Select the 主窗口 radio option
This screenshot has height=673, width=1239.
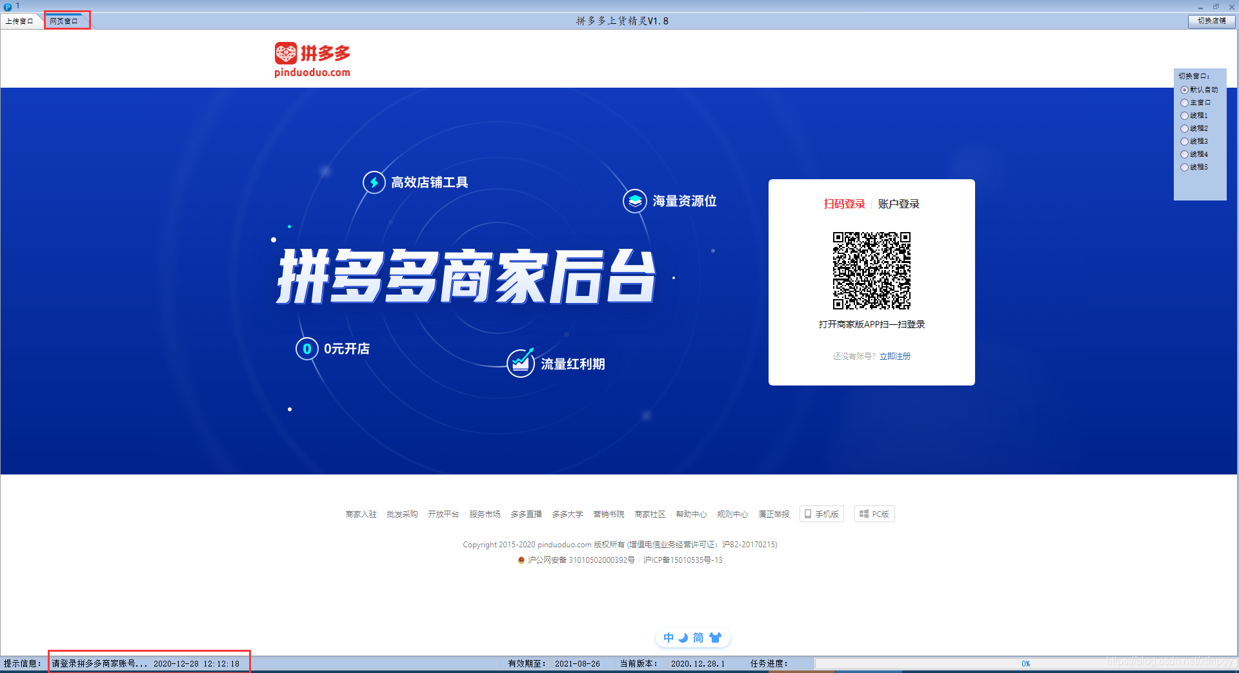(x=1196, y=102)
